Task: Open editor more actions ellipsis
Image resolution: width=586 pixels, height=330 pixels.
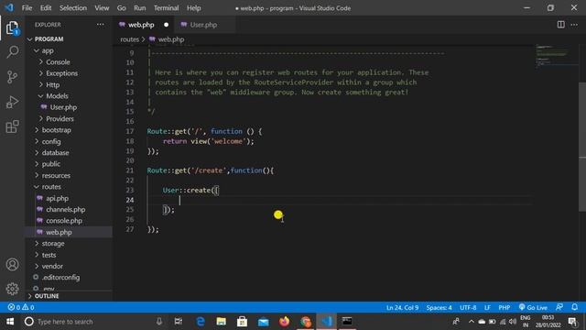Action: tap(574, 25)
